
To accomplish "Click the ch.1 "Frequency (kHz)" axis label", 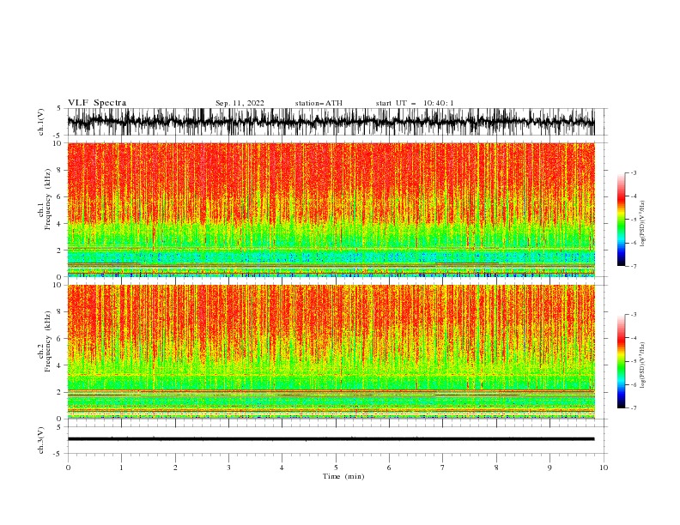I will pyautogui.click(x=48, y=200).
